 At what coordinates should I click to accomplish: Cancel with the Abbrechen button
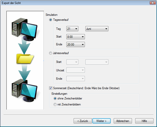[x=123, y=121]
